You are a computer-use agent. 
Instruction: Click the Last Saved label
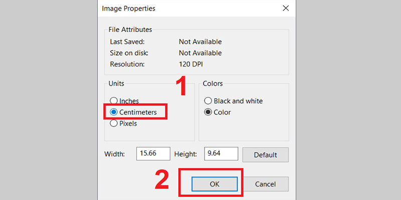[x=126, y=42]
